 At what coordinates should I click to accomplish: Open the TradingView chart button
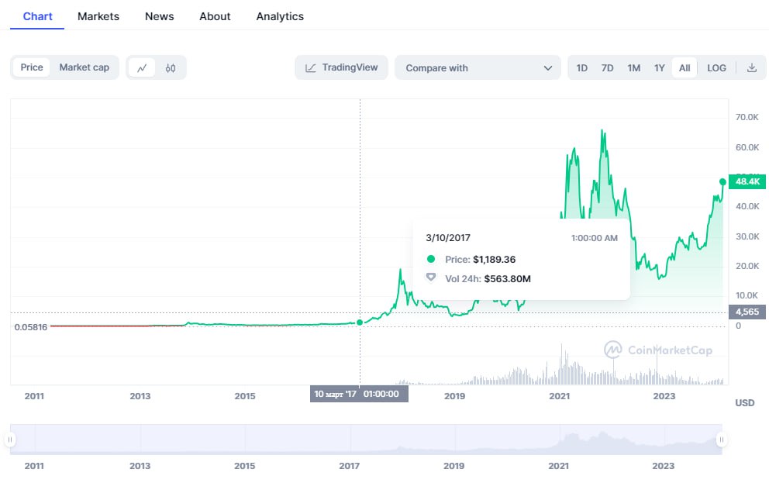pos(341,67)
